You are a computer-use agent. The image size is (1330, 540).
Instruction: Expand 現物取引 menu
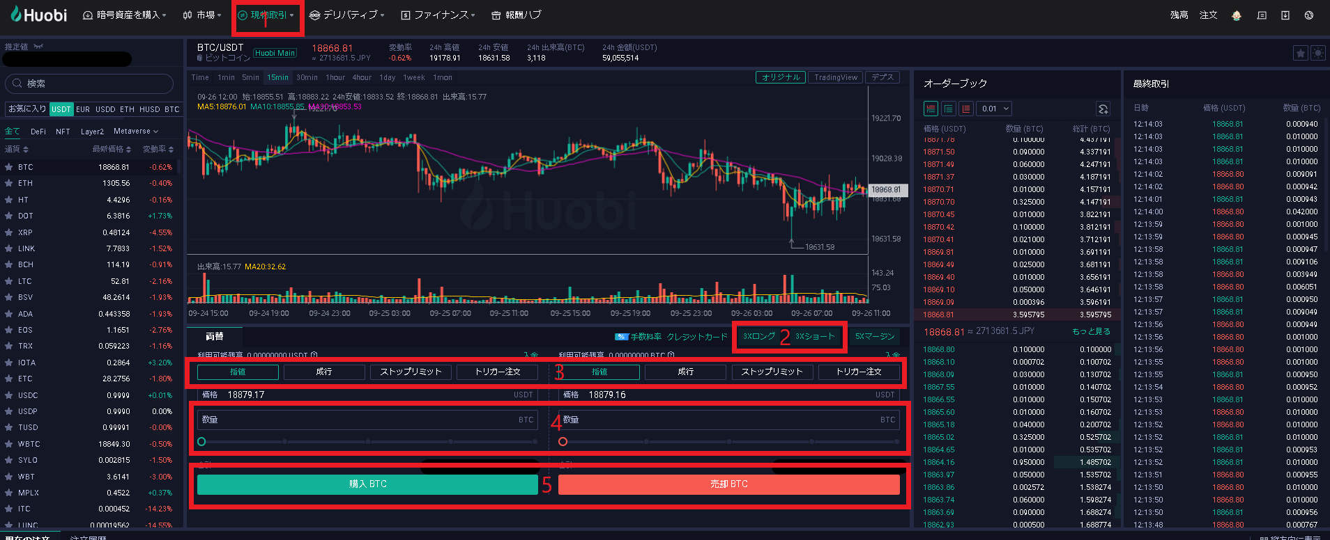tap(266, 15)
